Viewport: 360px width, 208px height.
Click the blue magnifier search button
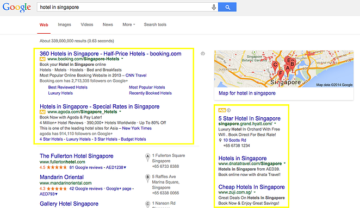point(227,7)
